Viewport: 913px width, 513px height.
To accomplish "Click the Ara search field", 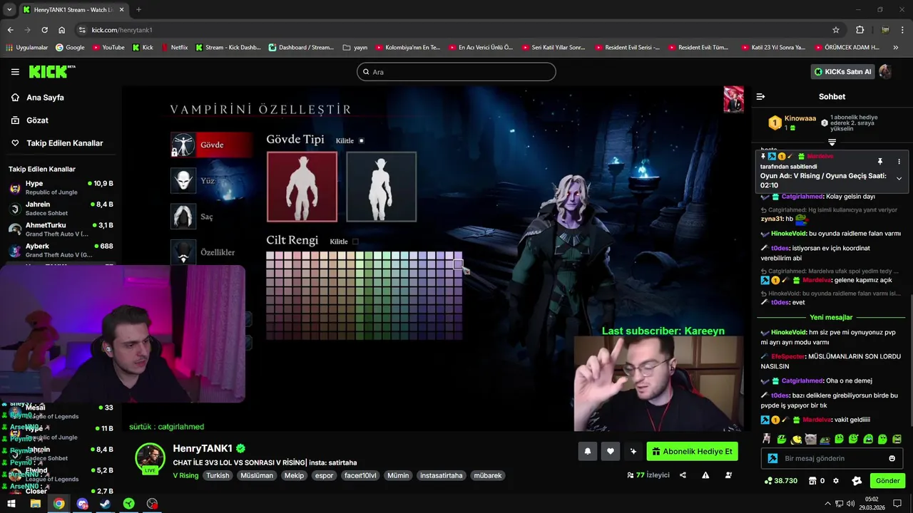I will pos(456,72).
